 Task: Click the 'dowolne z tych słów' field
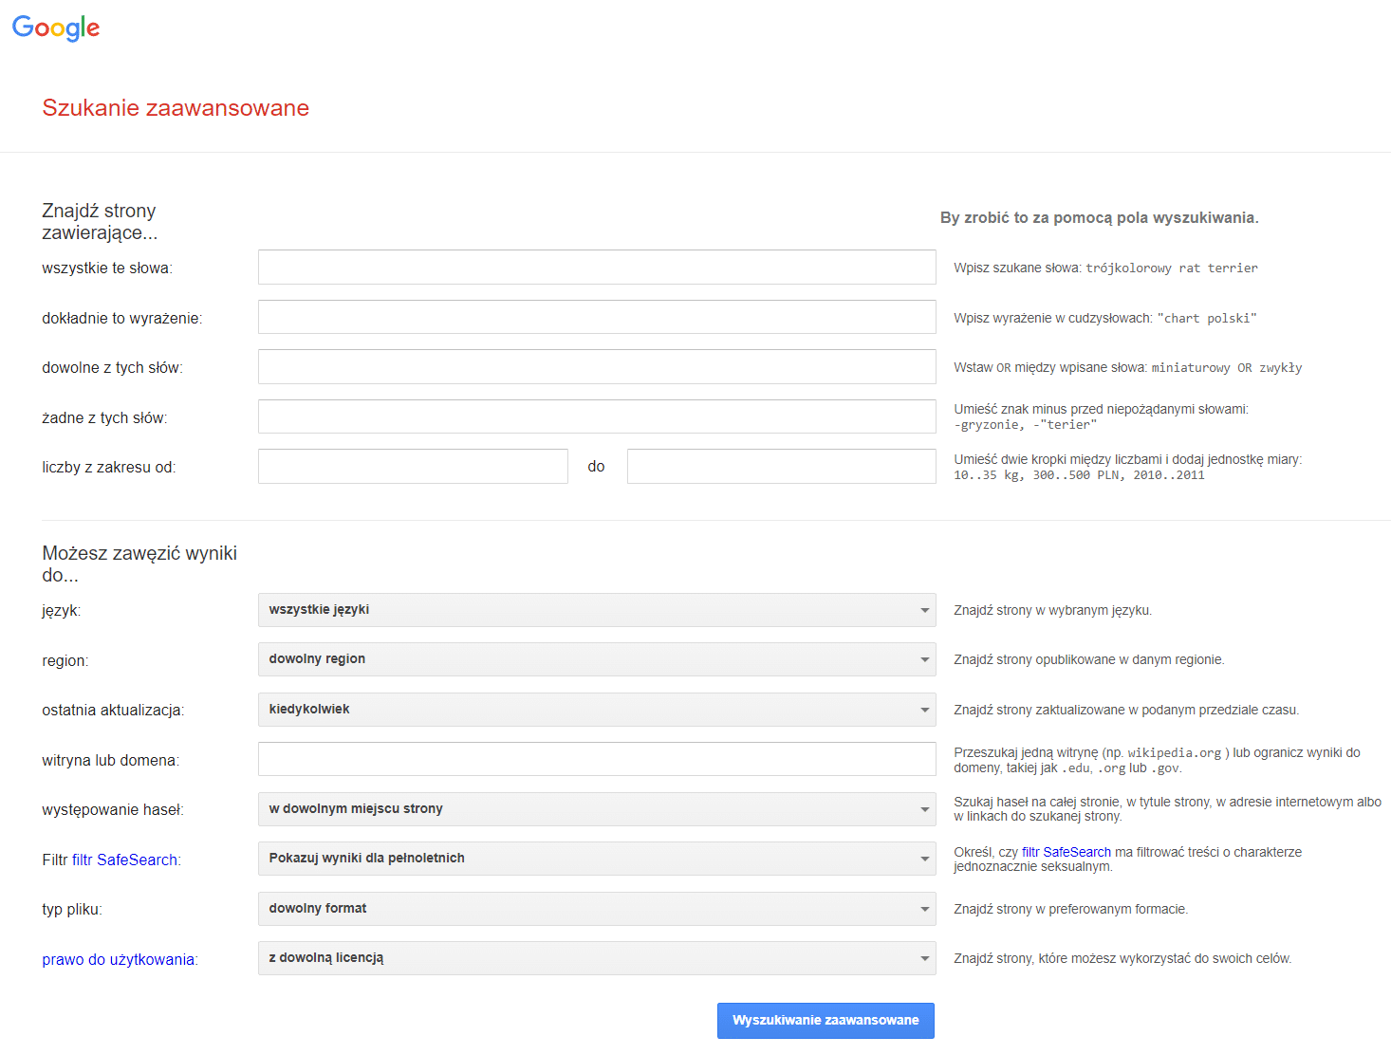point(597,367)
